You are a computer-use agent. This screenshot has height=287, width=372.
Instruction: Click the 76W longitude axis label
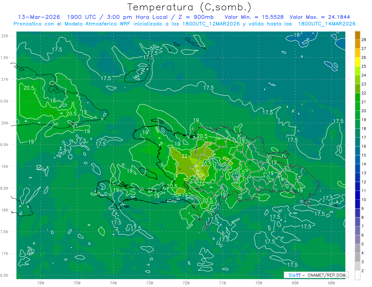[x=41, y=283]
